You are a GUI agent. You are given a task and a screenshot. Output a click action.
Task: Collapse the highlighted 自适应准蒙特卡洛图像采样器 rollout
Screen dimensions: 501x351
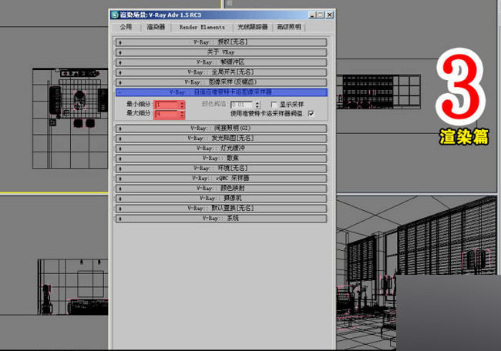[x=221, y=92]
